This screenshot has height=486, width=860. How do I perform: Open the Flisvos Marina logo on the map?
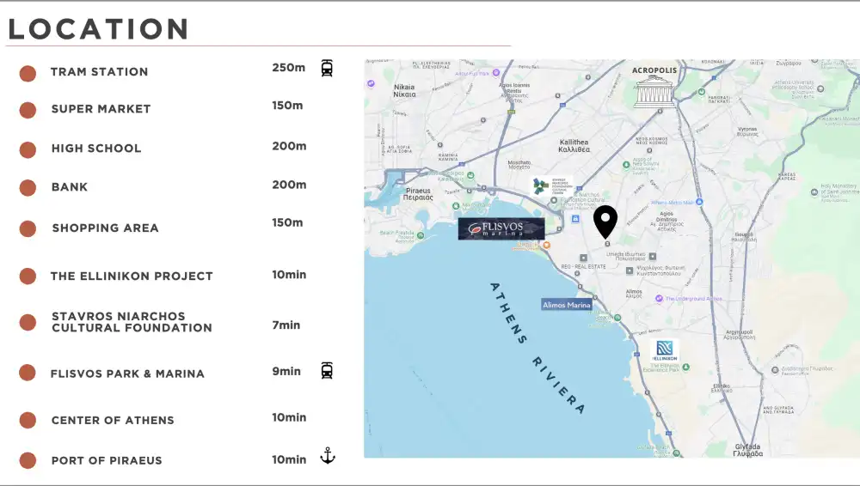pyautogui.click(x=501, y=228)
